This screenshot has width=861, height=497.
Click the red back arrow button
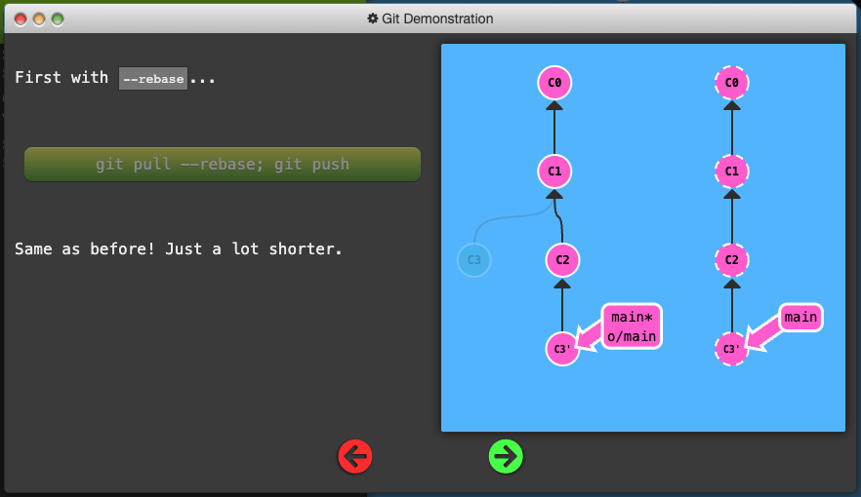tap(355, 455)
